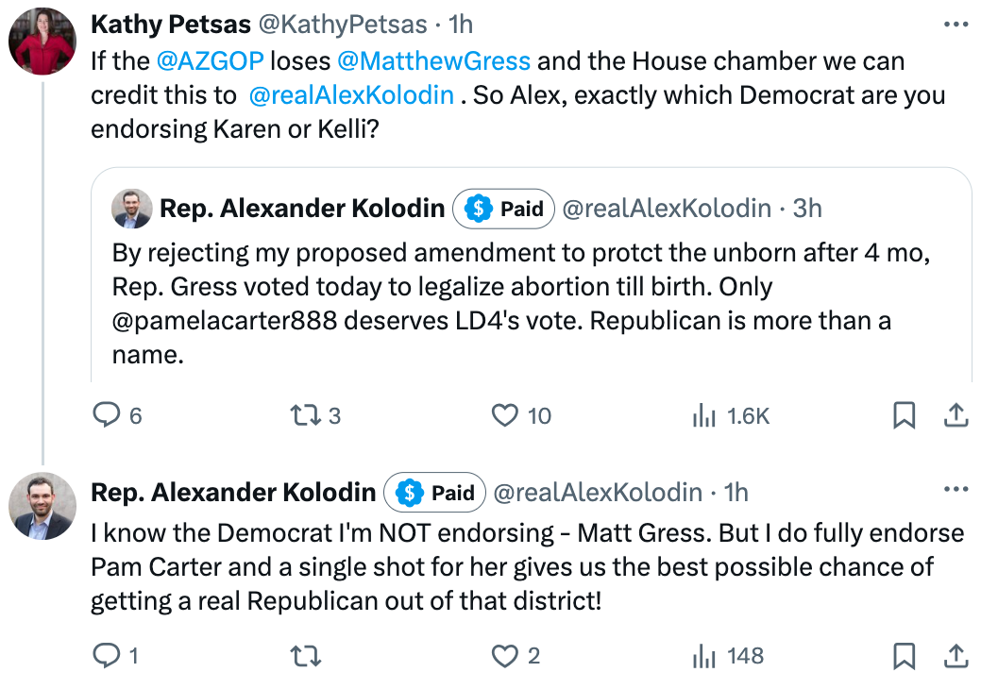Open the @AZGOP mention link
The width and height of the screenshot is (981, 689).
(210, 62)
